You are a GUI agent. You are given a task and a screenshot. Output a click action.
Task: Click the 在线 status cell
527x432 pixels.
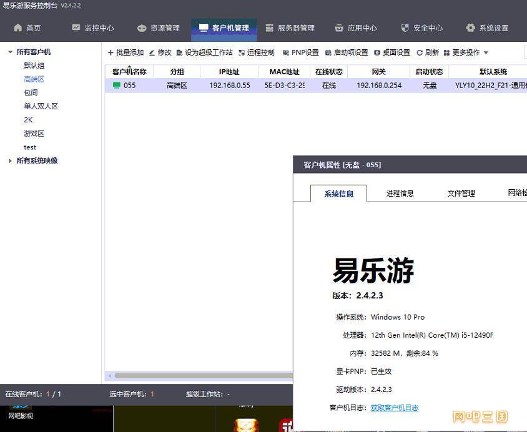point(329,86)
